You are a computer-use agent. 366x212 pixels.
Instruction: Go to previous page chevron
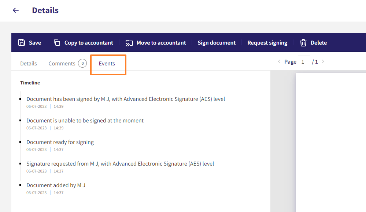coord(279,61)
